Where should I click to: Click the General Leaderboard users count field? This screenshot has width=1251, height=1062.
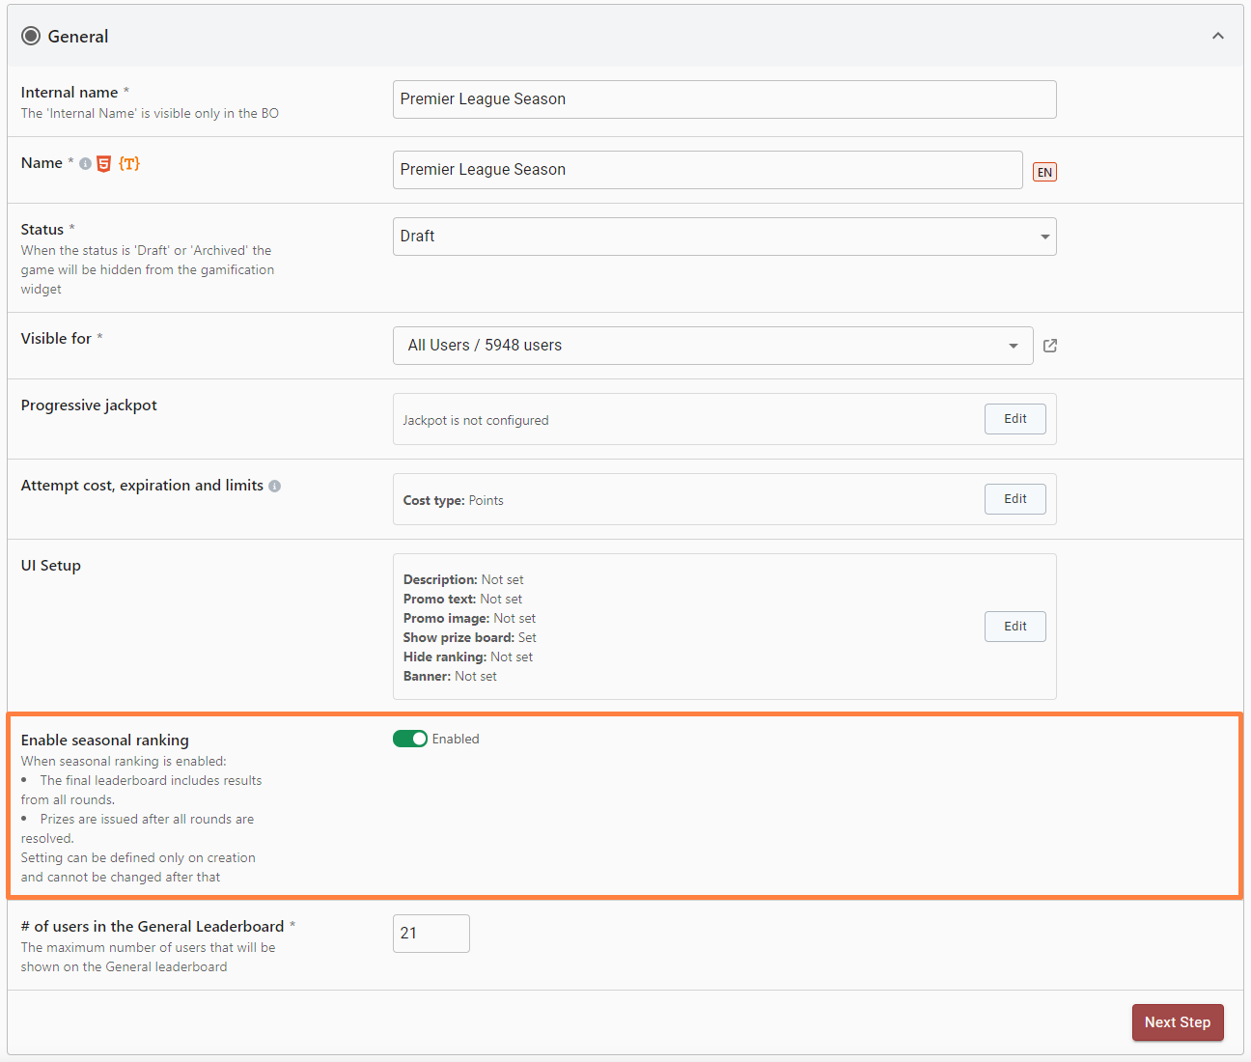[x=431, y=934]
